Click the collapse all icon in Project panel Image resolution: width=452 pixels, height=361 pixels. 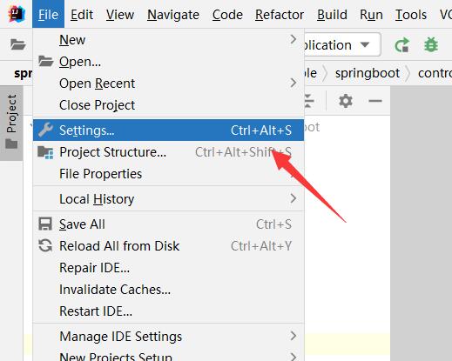coord(309,101)
